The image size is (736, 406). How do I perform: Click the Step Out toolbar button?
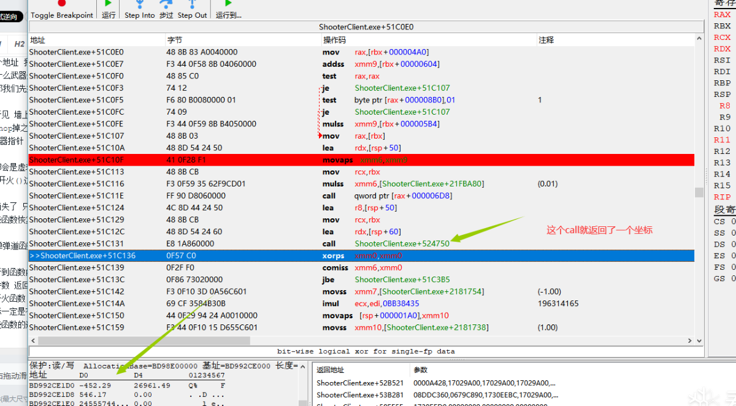point(192,9)
